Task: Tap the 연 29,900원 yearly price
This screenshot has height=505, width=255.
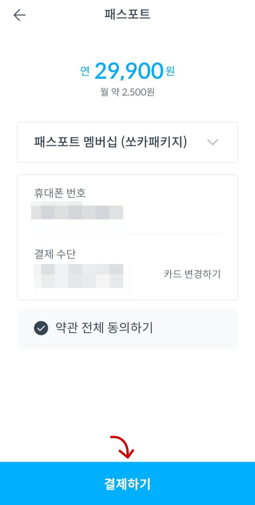Action: tap(127, 71)
